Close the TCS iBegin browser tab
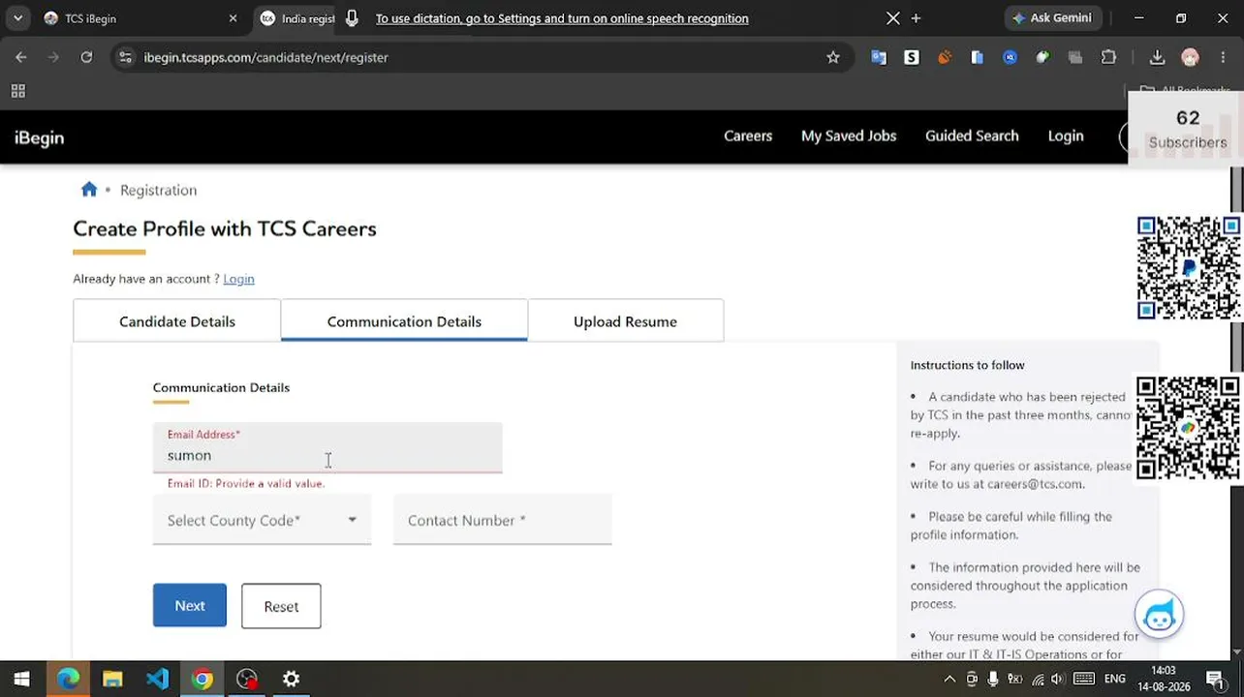The width and height of the screenshot is (1244, 697). [233, 18]
